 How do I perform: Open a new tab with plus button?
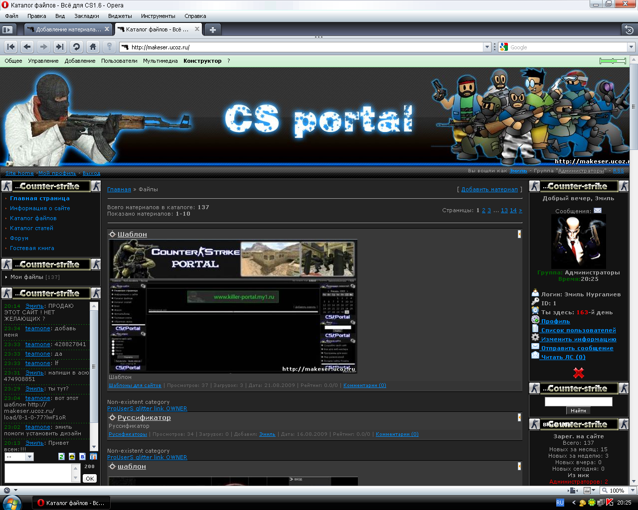[x=212, y=30]
